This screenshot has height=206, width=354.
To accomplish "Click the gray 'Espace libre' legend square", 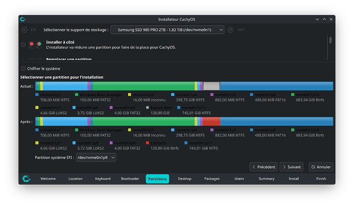I will (148, 108).
